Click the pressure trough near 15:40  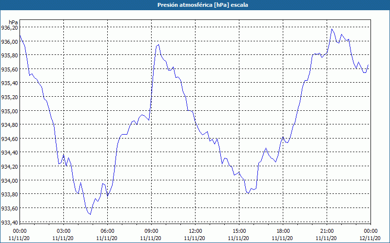pos(248,192)
